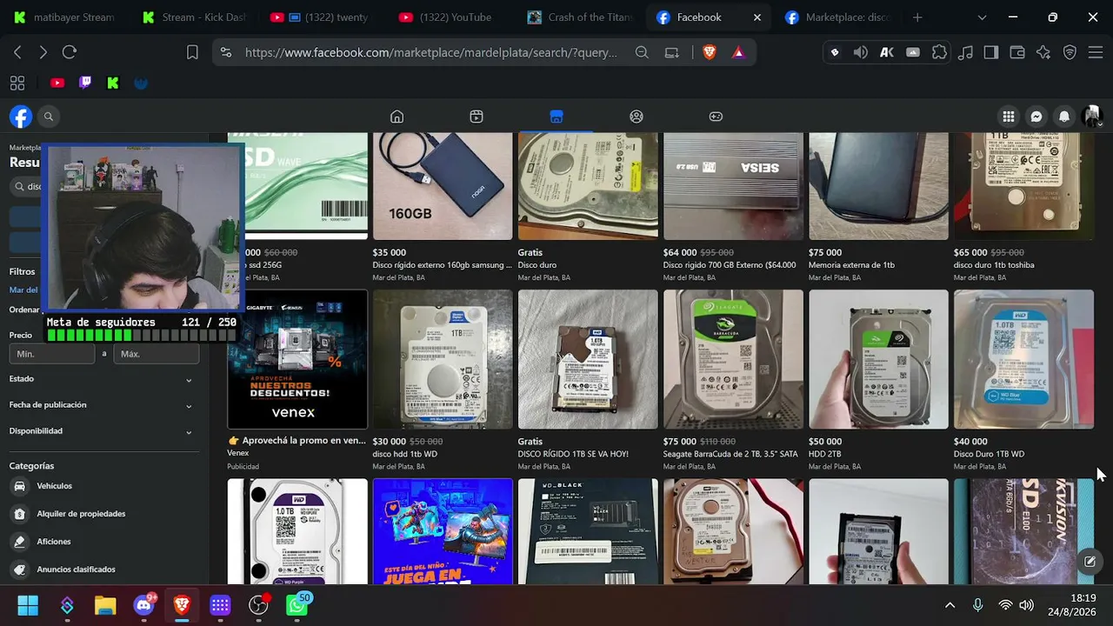Screen dimensions: 1113x626
Task: Open the Facebook gaming icon
Action: click(x=716, y=117)
